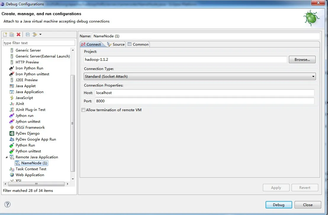Click the Port input field
This screenshot has width=328, height=215.
[205, 101]
